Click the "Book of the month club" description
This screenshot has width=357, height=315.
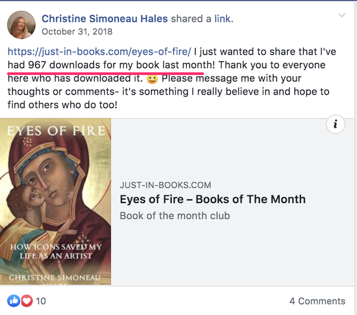pyautogui.click(x=174, y=215)
